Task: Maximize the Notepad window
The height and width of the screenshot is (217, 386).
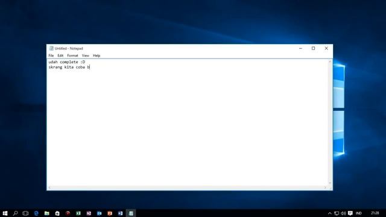Action: click(314, 48)
